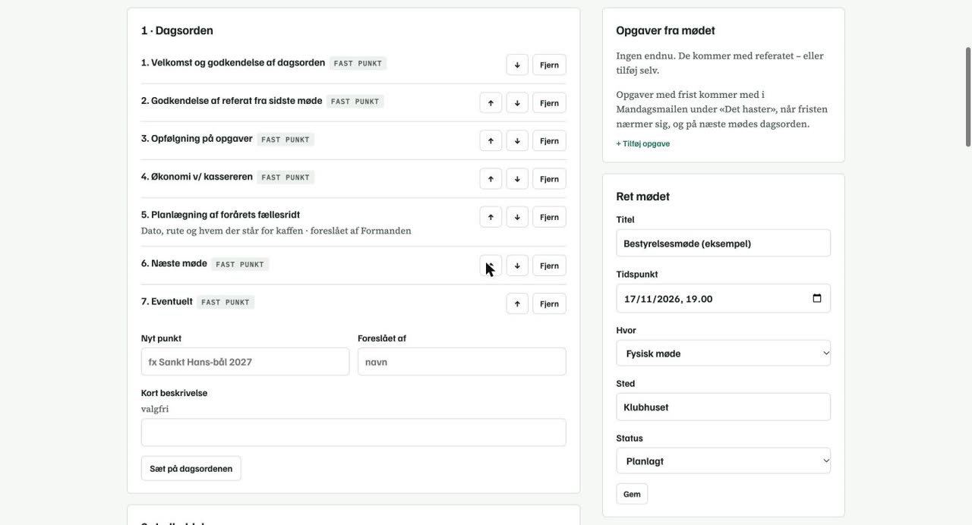Move "Økonomi v/ kassereren" up
The width and height of the screenshot is (972, 525).
point(491,178)
